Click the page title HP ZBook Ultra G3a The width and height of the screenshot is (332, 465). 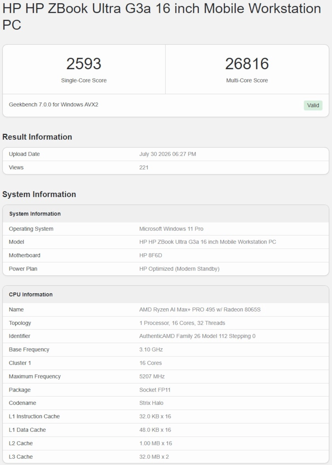click(161, 17)
